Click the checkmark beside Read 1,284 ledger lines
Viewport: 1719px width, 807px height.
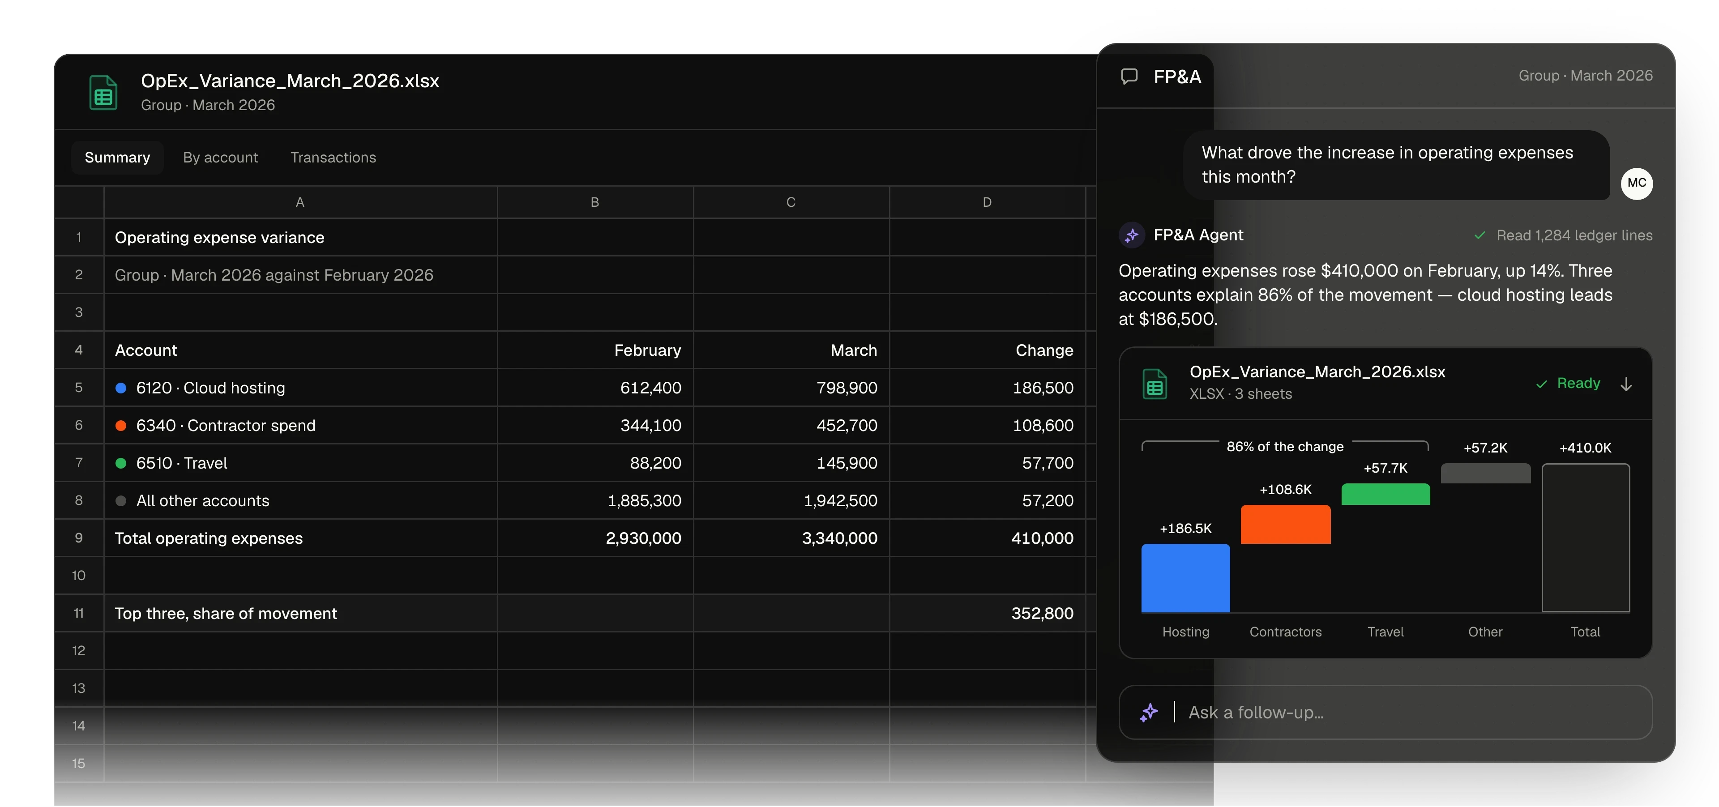1480,235
